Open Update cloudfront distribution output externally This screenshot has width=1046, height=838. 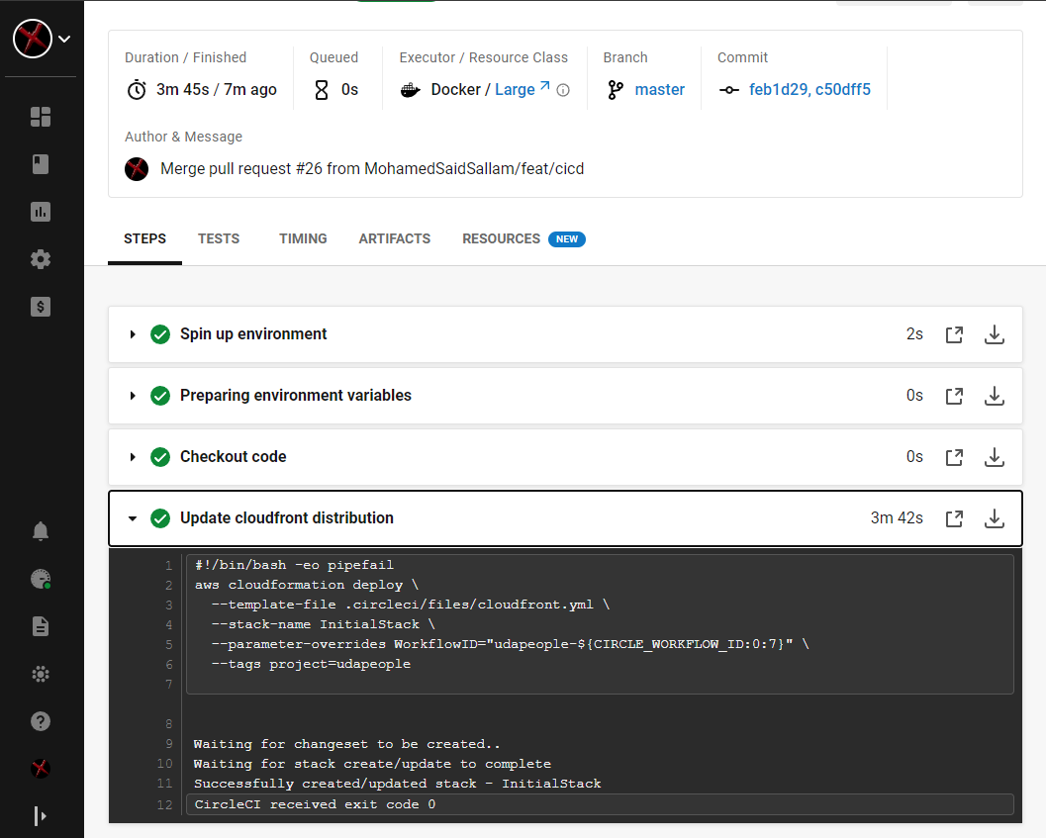click(955, 518)
